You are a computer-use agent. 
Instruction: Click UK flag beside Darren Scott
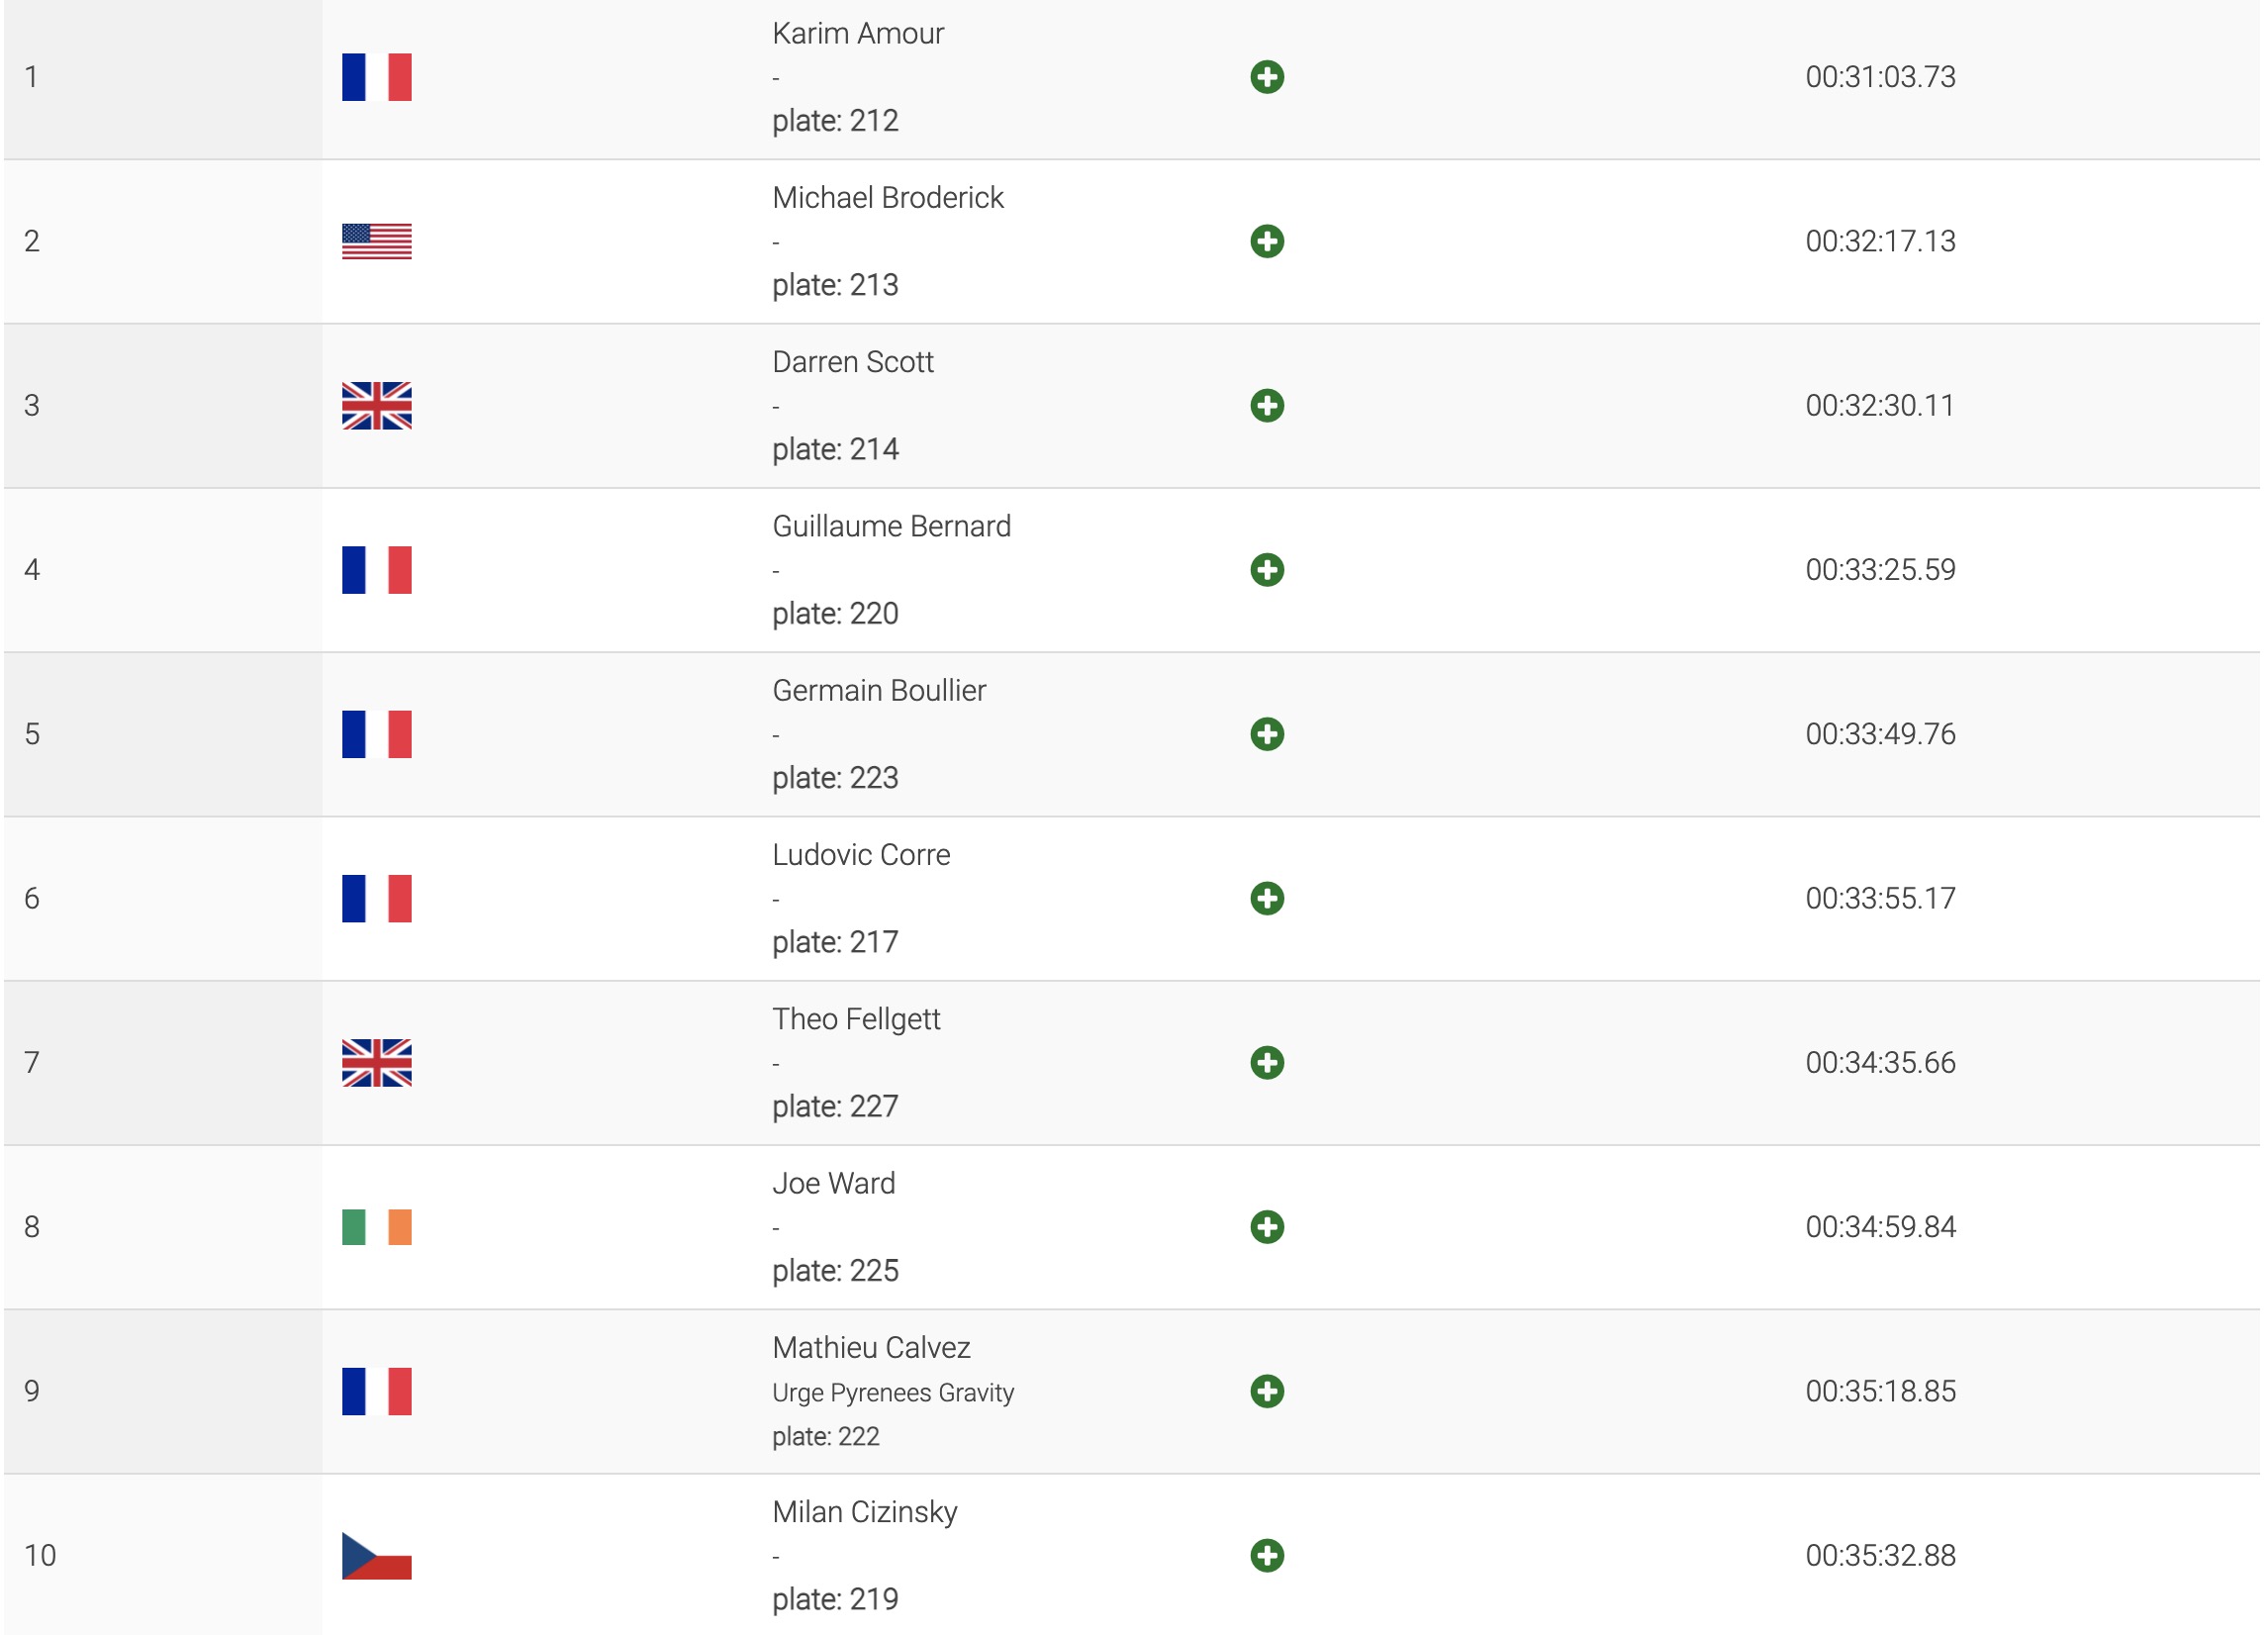coord(376,405)
